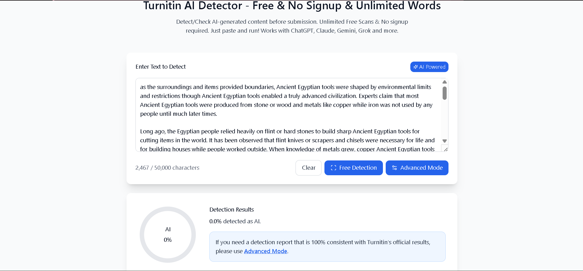
Task: Click the scan-frame icon on Free Detection
Action: tap(333, 168)
